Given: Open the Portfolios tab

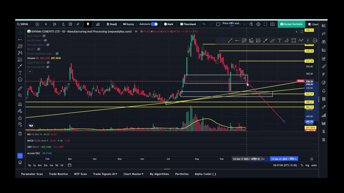Looking at the screenshot, I should (182, 174).
